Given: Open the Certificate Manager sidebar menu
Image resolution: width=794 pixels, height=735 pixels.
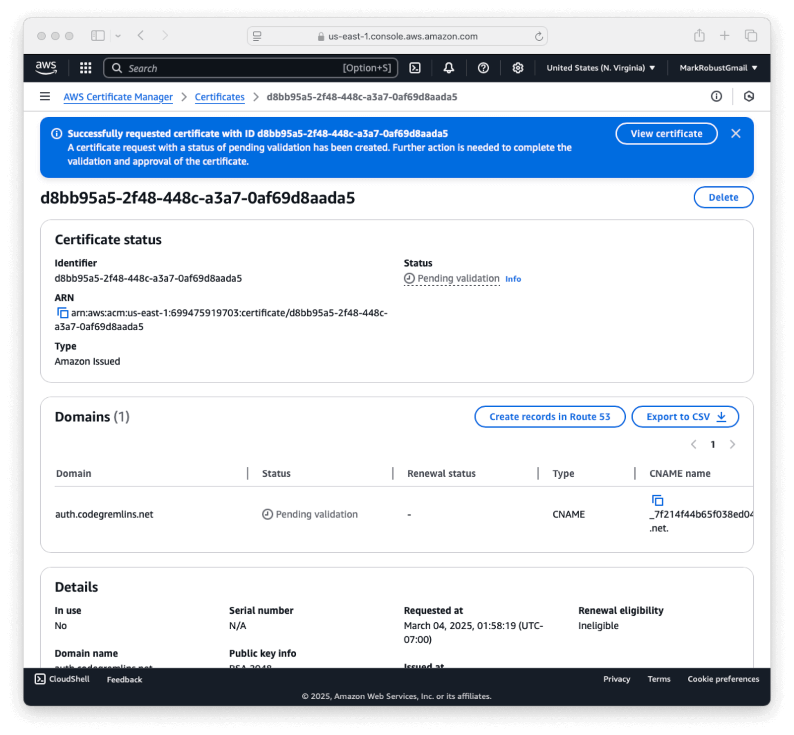Looking at the screenshot, I should (45, 96).
